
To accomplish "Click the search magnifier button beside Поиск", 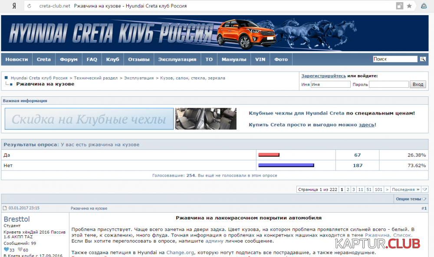I will pyautogui.click(x=422, y=59).
